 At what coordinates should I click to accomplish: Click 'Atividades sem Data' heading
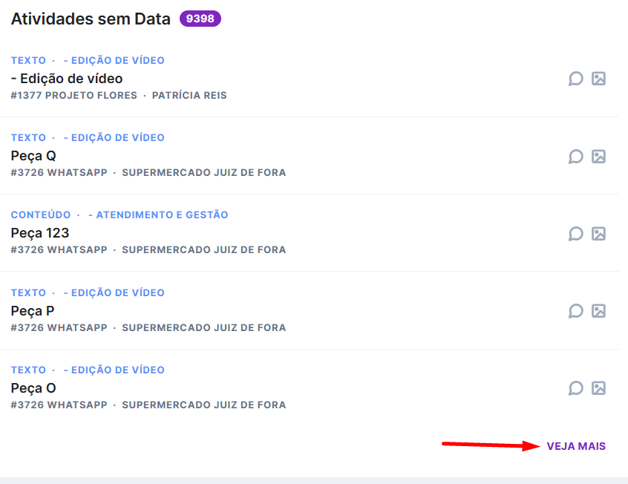click(91, 19)
